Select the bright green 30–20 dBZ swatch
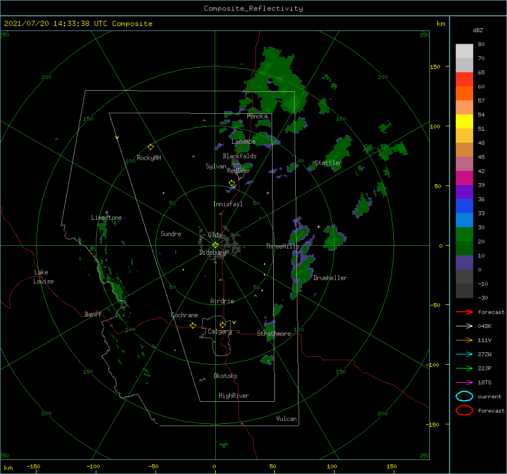The image size is (507, 474). click(464, 234)
